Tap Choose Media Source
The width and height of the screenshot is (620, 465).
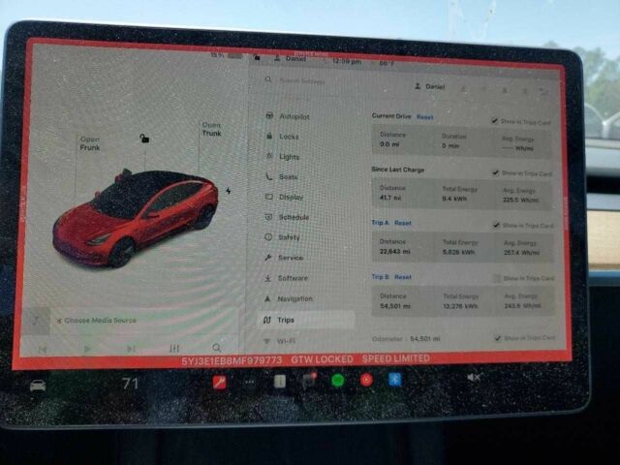coord(97,321)
